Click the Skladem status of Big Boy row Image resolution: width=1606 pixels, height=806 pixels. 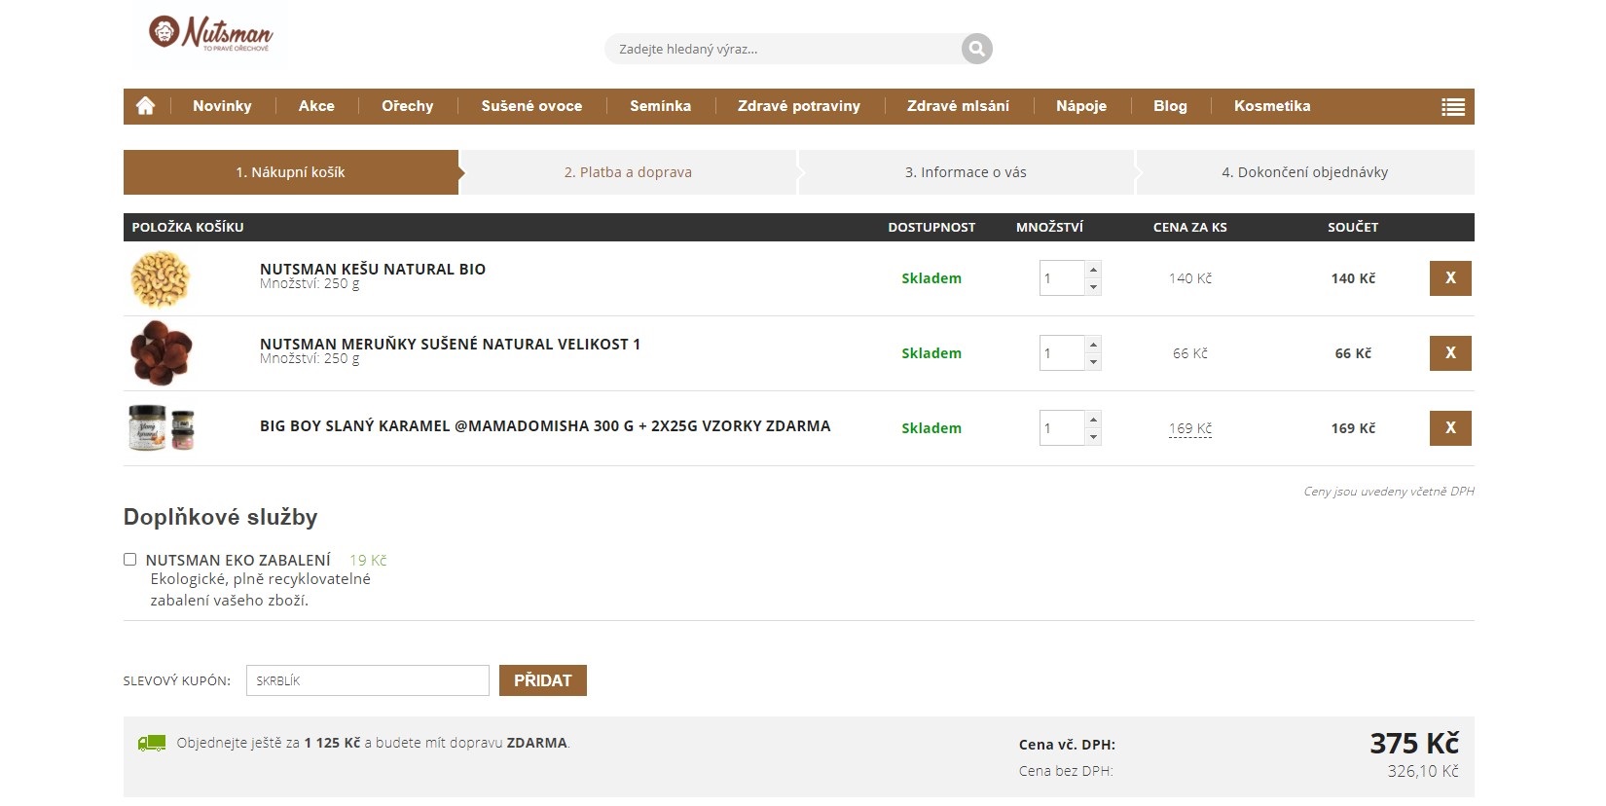pos(931,428)
